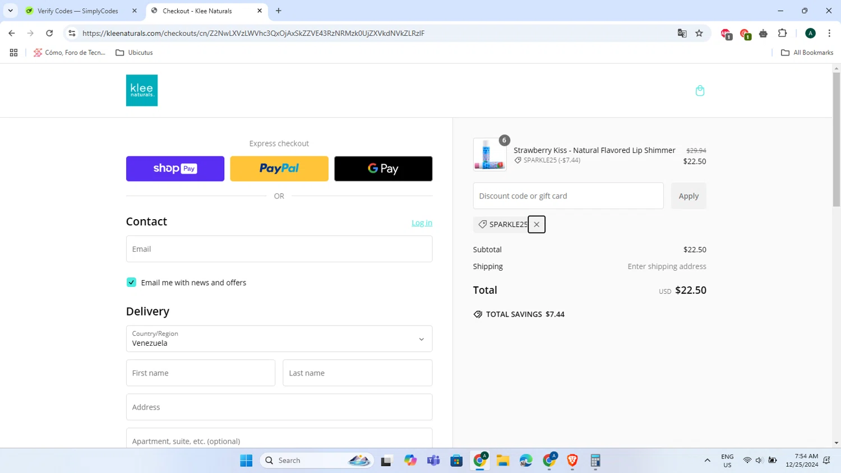Open File Explorer from taskbar
This screenshot has width=841, height=473.
point(503,461)
